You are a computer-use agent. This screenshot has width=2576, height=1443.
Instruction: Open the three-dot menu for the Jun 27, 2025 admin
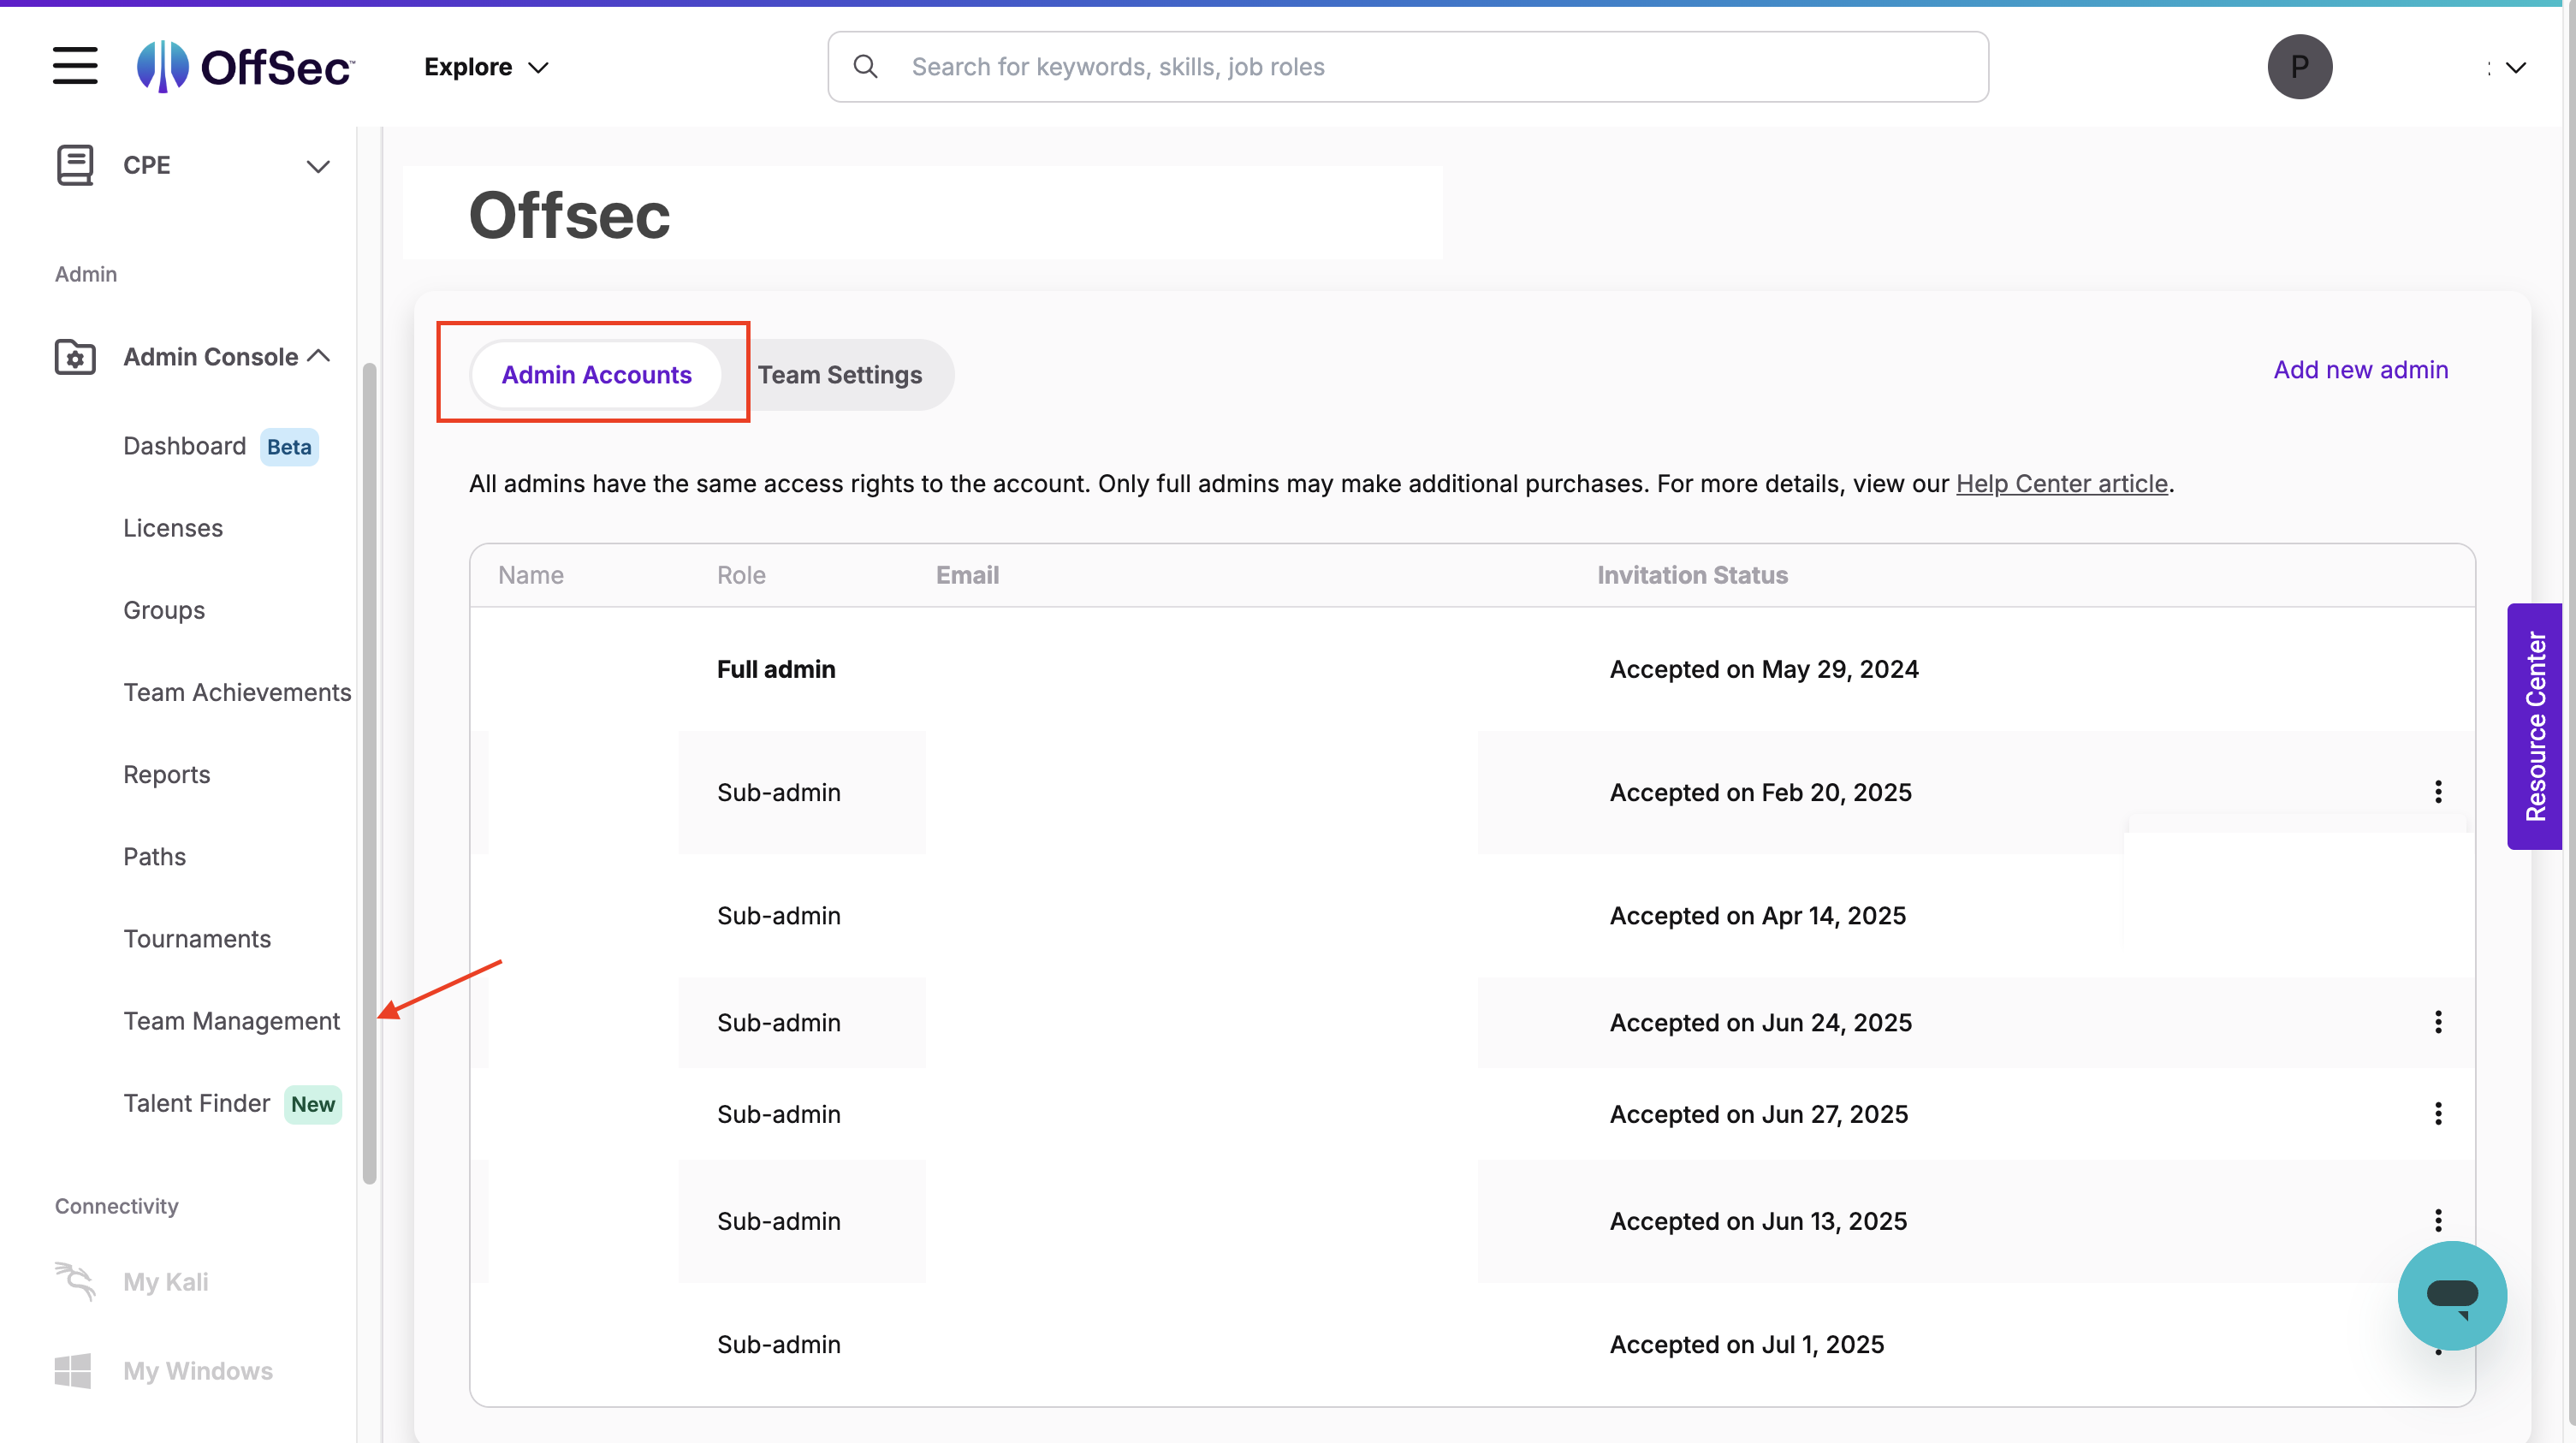click(2438, 1114)
